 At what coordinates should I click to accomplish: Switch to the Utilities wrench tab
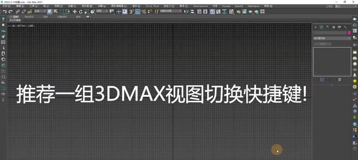point(345,27)
